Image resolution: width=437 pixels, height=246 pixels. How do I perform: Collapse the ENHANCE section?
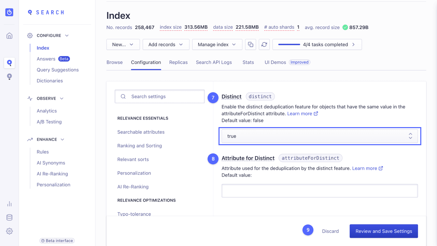[x=46, y=139]
